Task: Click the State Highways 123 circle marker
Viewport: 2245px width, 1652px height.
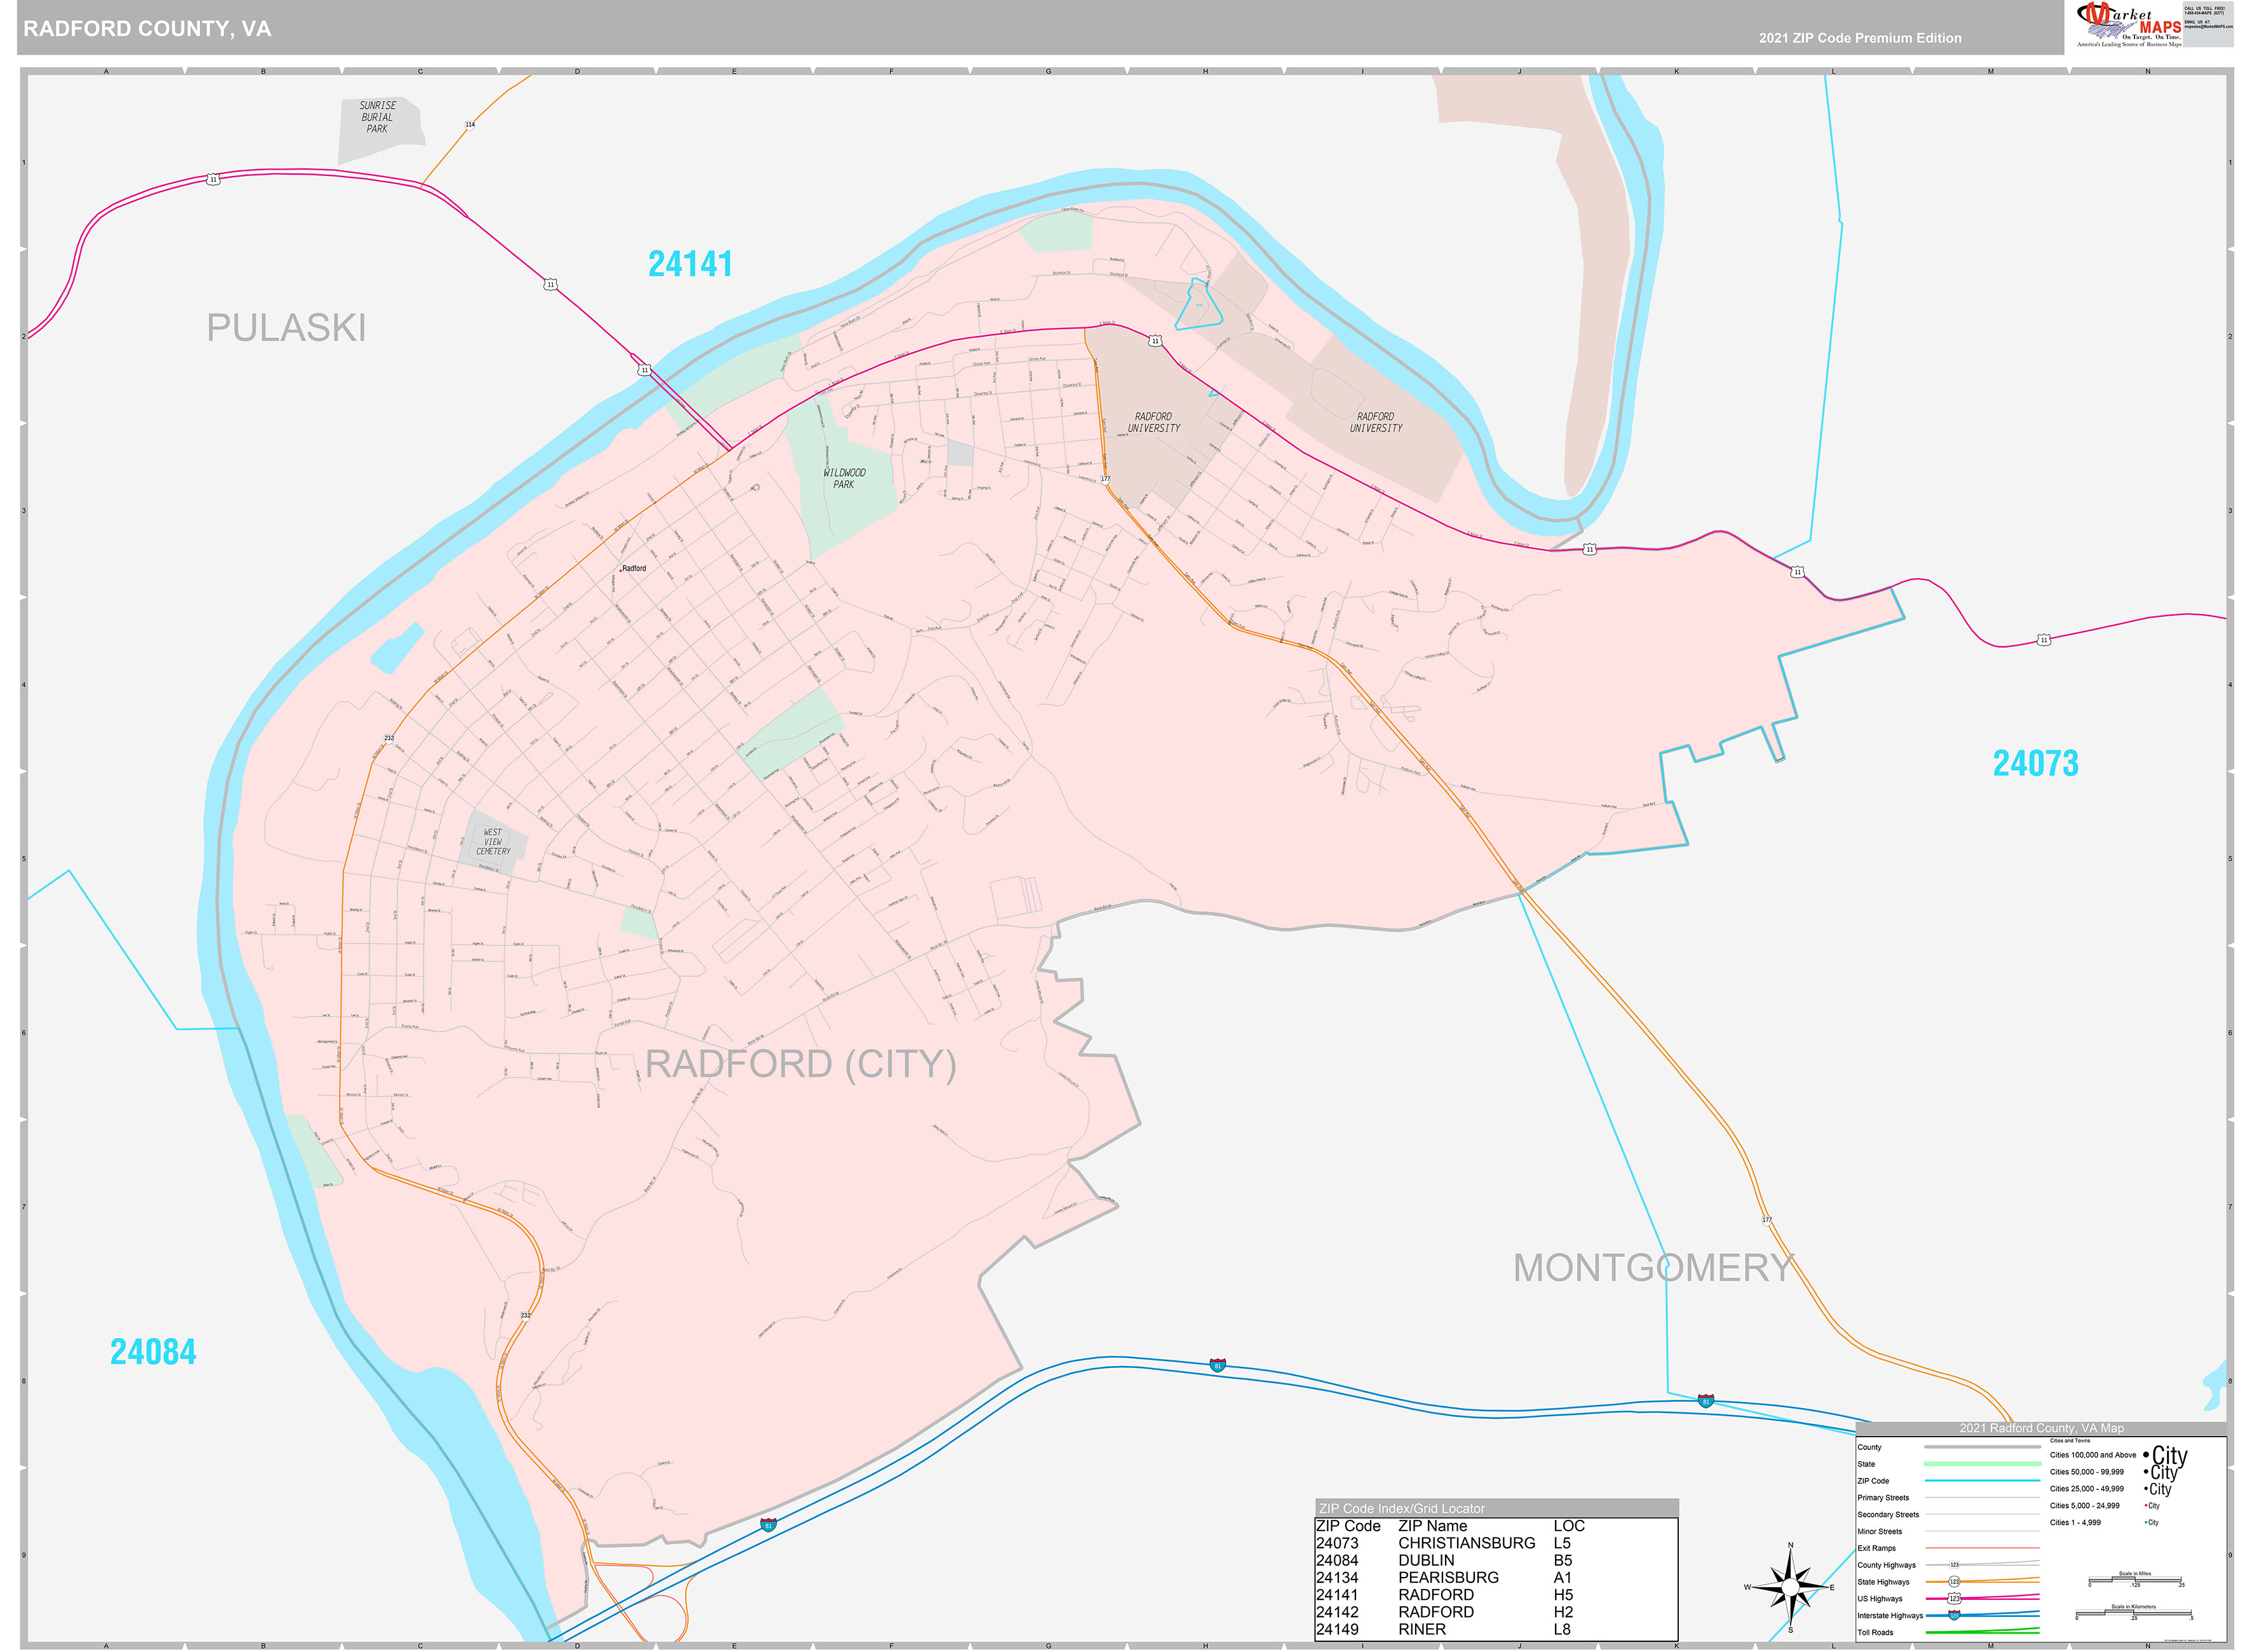Action: [1954, 1581]
